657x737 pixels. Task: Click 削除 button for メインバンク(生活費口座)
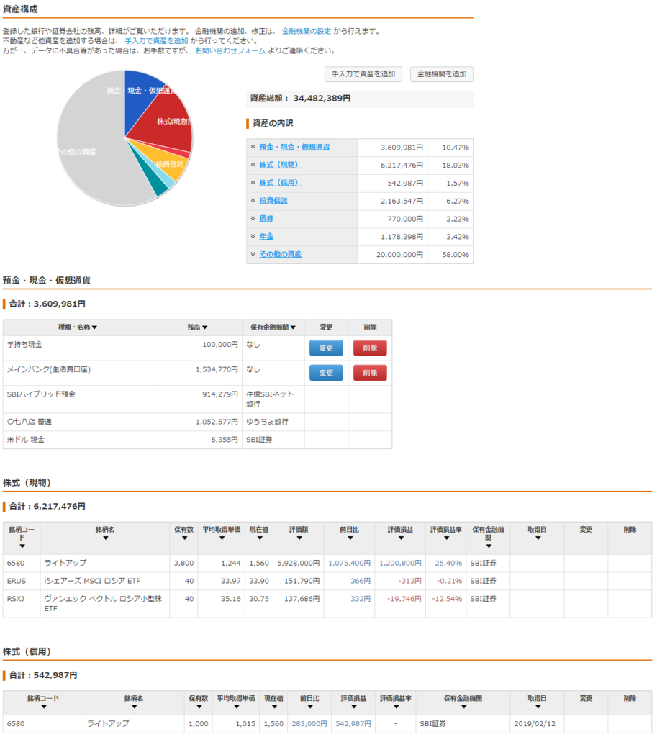370,374
